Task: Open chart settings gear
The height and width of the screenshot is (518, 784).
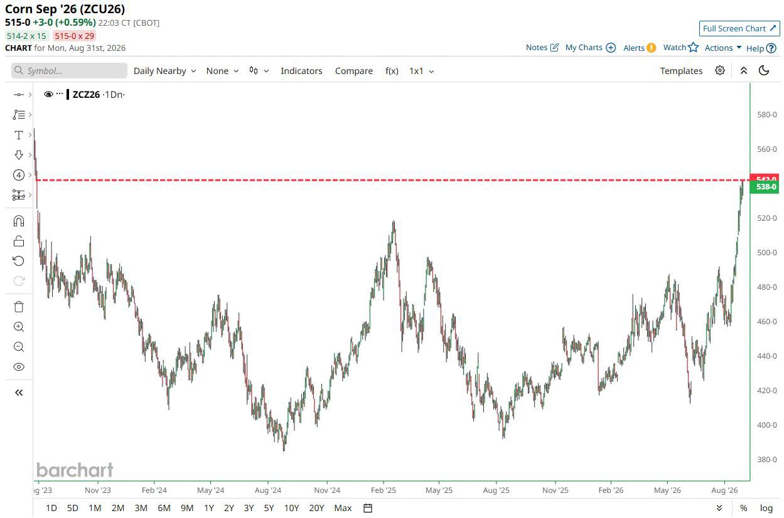Action: coord(720,70)
